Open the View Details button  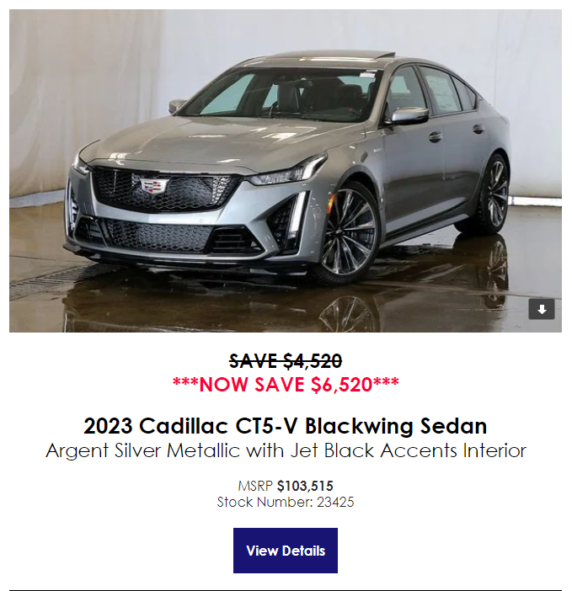tap(286, 551)
